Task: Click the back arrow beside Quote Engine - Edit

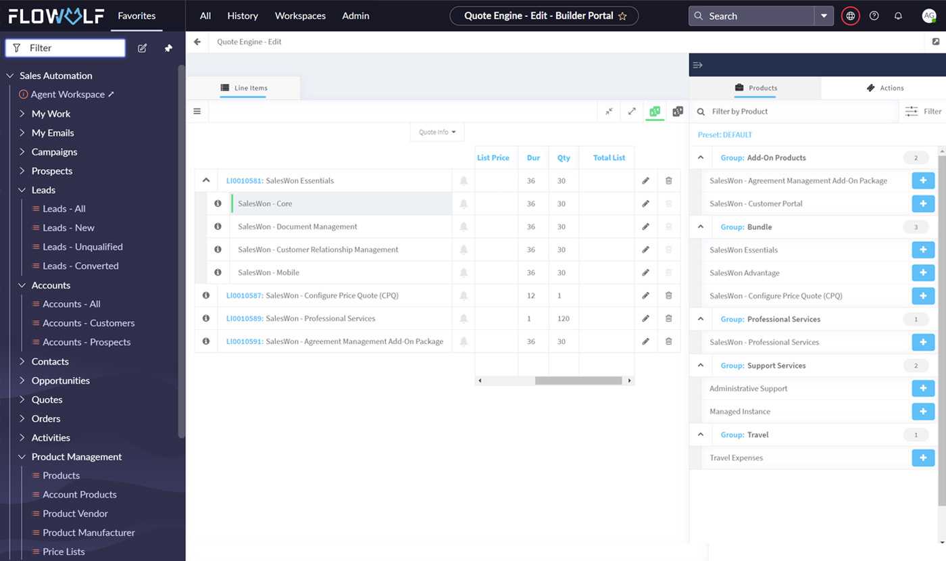Action: (197, 42)
